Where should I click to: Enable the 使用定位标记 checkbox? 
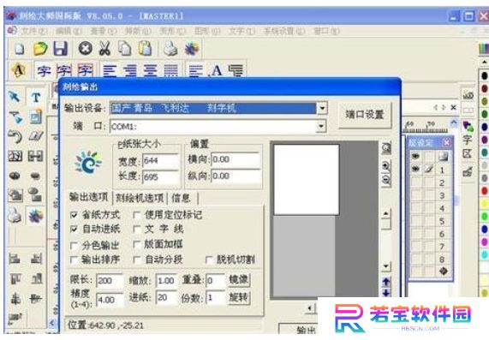tap(136, 215)
